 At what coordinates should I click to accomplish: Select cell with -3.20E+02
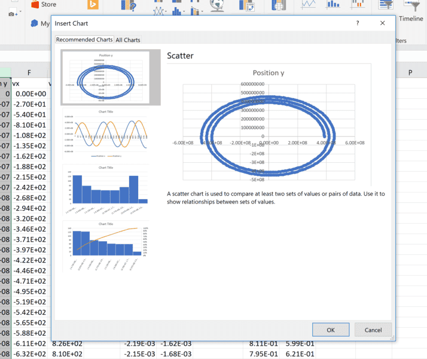(29, 219)
